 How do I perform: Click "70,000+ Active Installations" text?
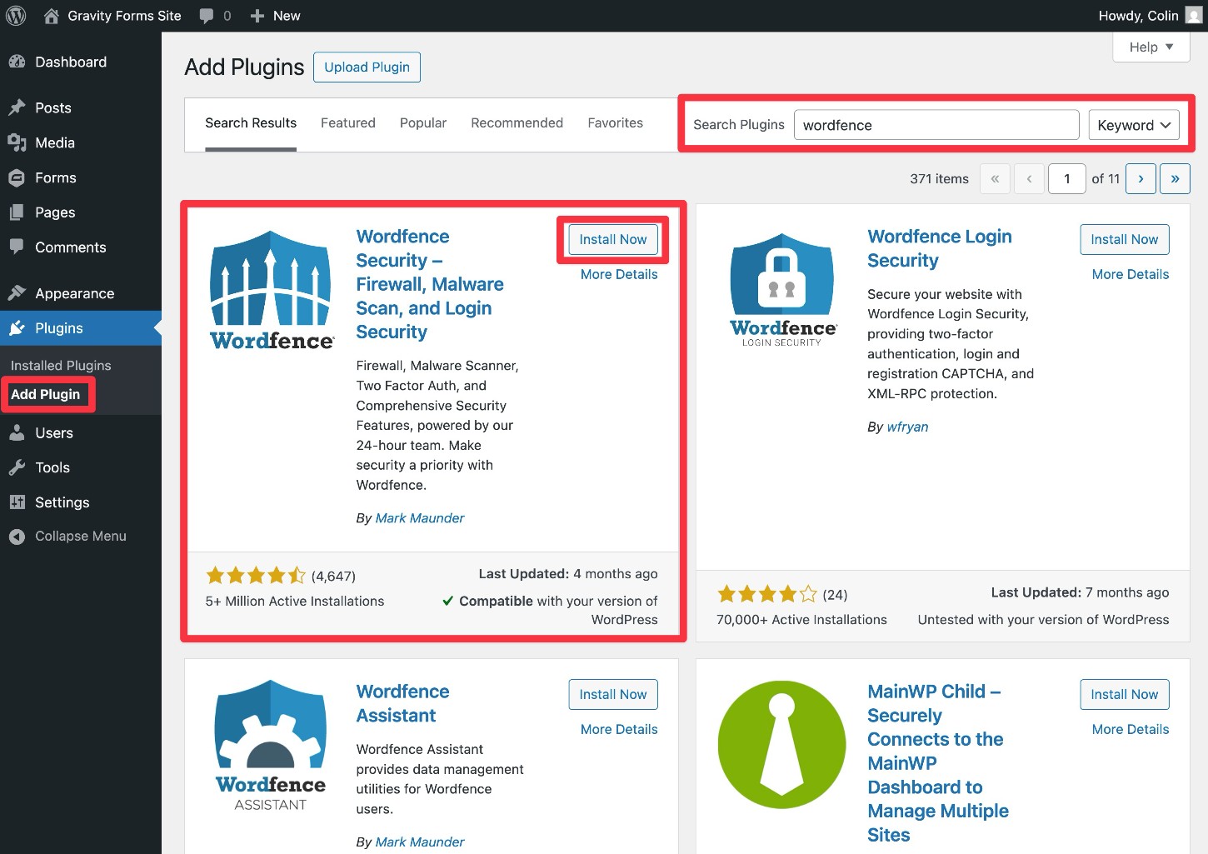pyautogui.click(x=801, y=619)
